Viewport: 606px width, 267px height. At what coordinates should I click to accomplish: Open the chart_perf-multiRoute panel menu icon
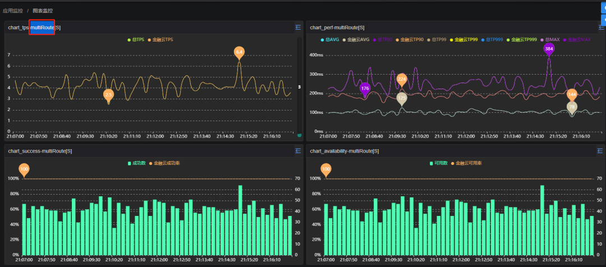click(601, 27)
